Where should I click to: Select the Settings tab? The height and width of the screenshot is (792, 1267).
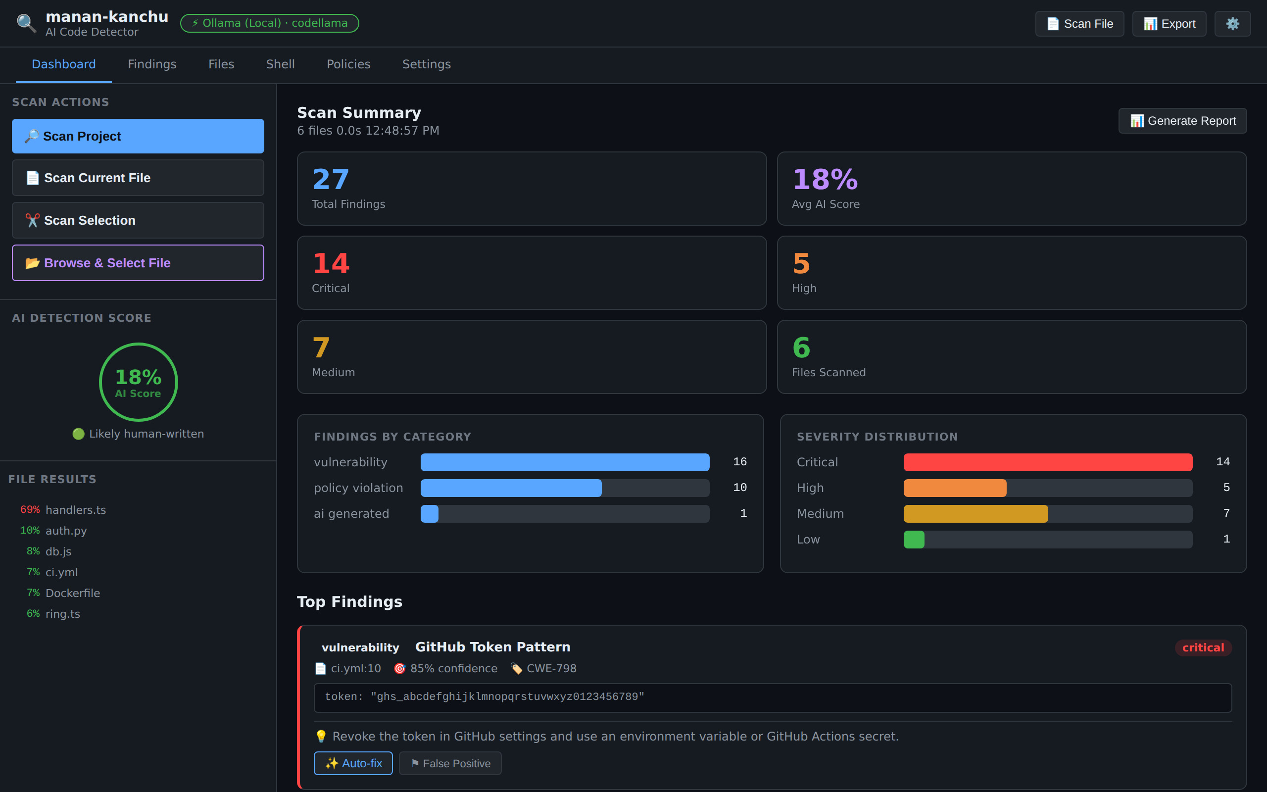click(426, 64)
